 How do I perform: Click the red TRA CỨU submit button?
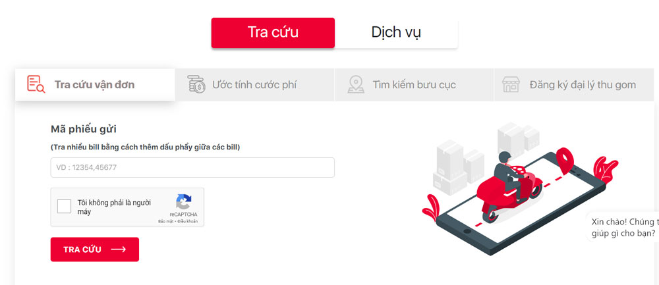pyautogui.click(x=94, y=249)
